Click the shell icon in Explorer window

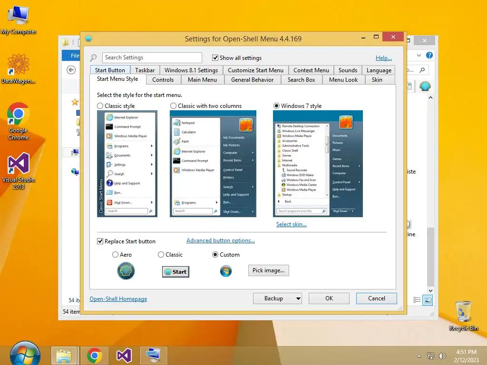point(425,86)
